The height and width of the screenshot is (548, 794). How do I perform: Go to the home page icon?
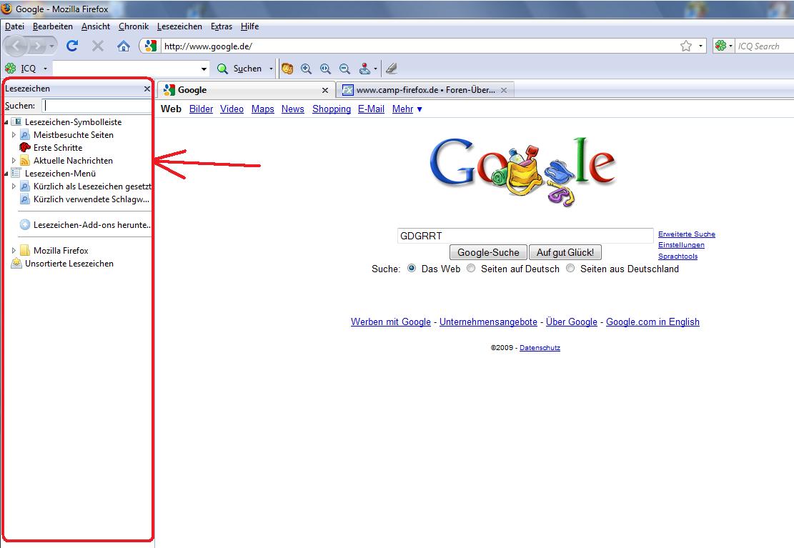[x=123, y=46]
